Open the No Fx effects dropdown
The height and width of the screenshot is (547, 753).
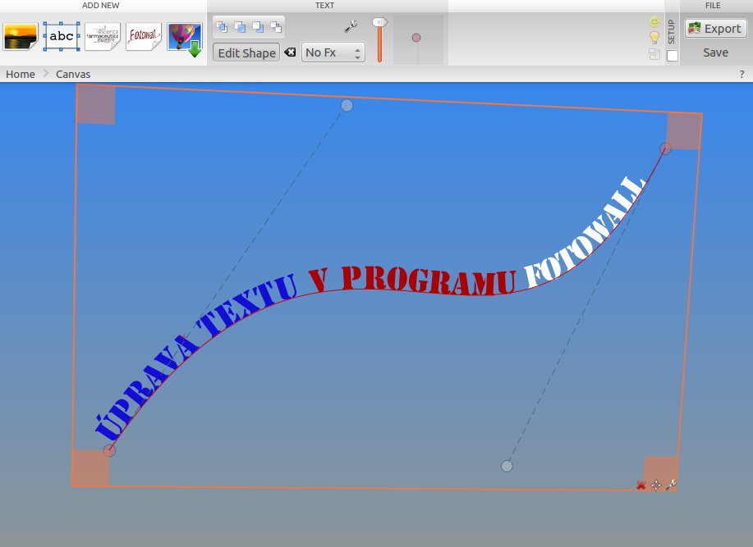pyautogui.click(x=333, y=52)
